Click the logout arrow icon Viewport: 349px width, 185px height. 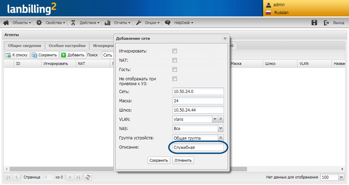[x=326, y=23]
